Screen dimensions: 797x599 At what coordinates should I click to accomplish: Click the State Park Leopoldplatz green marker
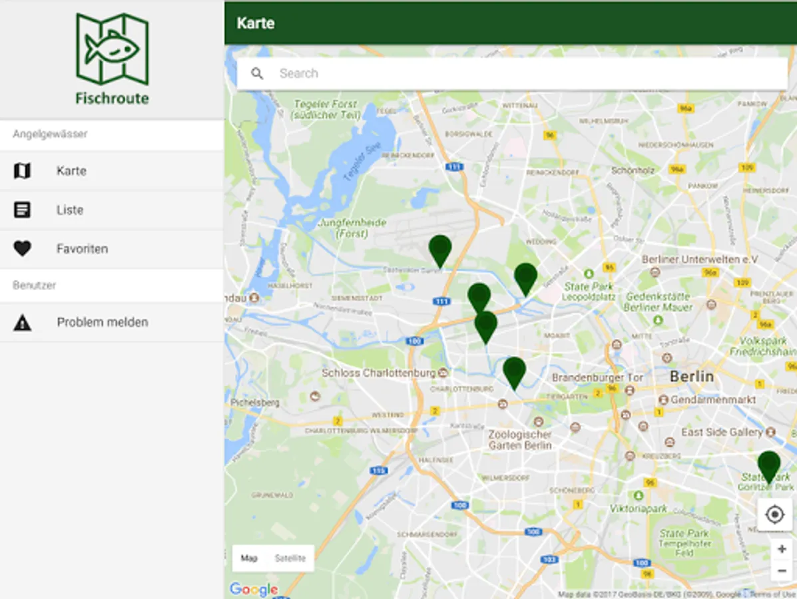589,274
